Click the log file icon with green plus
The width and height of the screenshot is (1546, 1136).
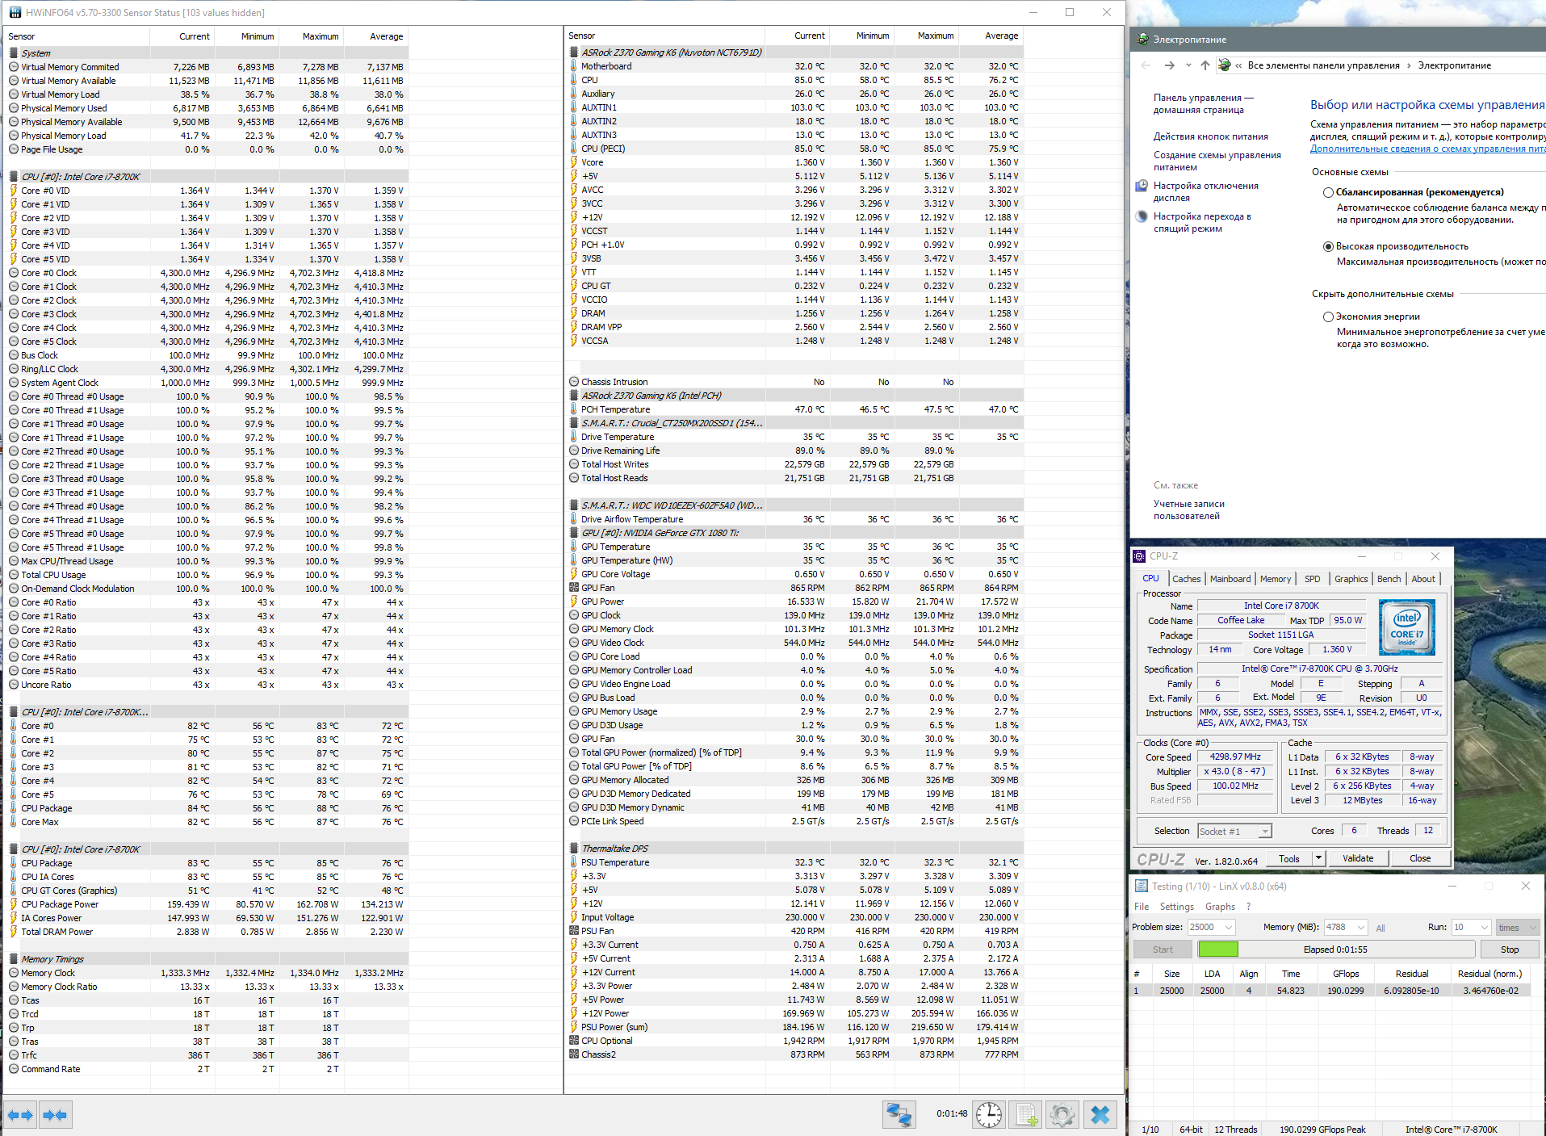(x=1026, y=1115)
